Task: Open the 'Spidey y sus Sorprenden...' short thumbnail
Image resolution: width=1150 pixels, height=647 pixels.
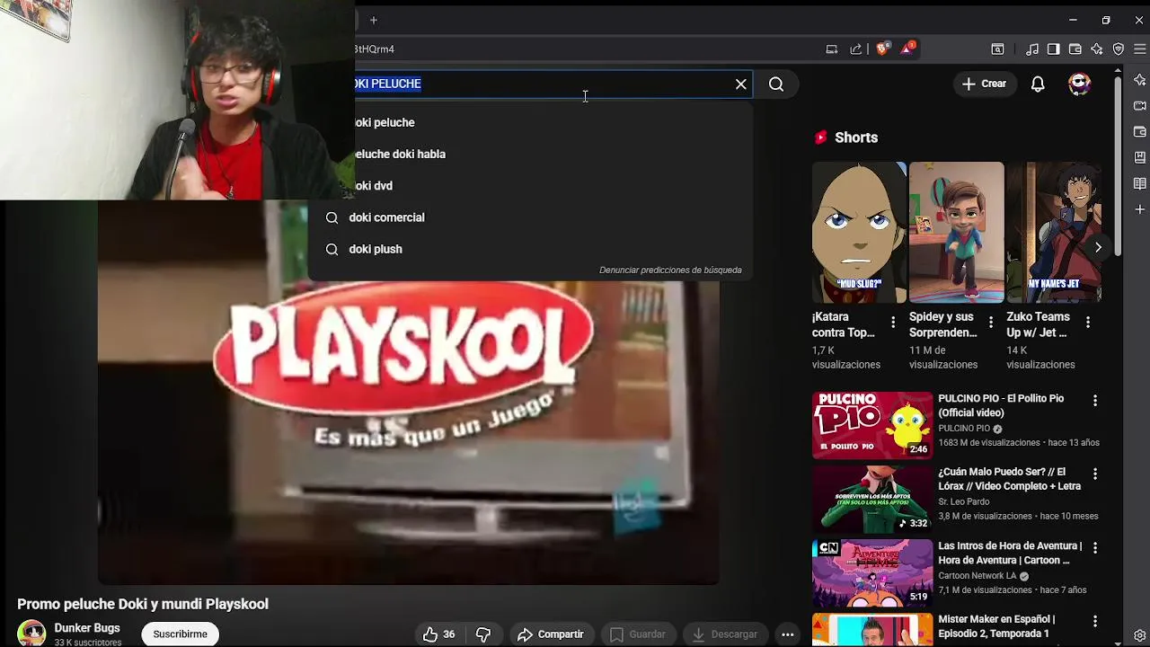Action: 956,232
